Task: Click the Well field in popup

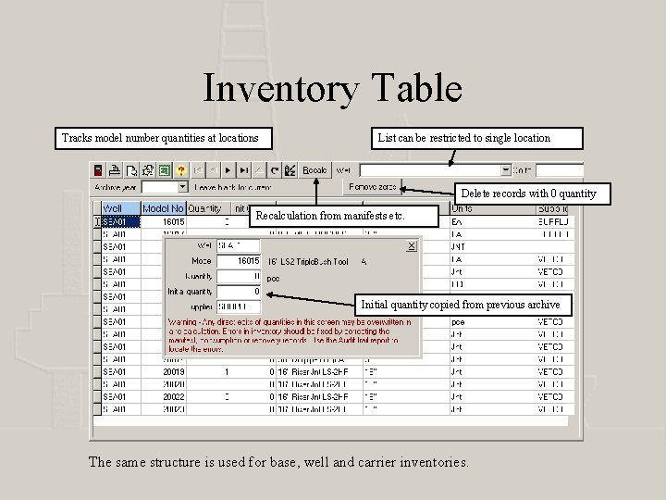Action: click(239, 245)
